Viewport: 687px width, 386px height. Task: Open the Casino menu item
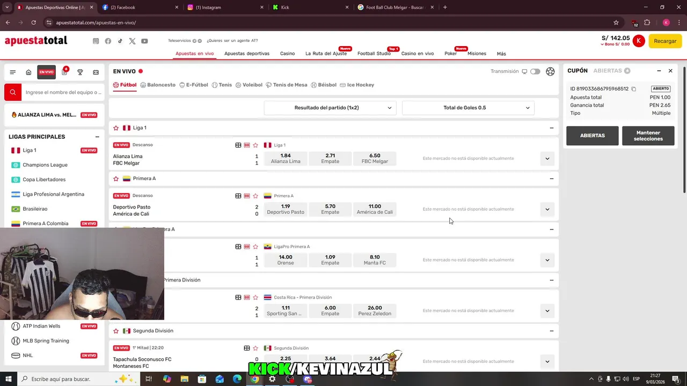pos(287,54)
